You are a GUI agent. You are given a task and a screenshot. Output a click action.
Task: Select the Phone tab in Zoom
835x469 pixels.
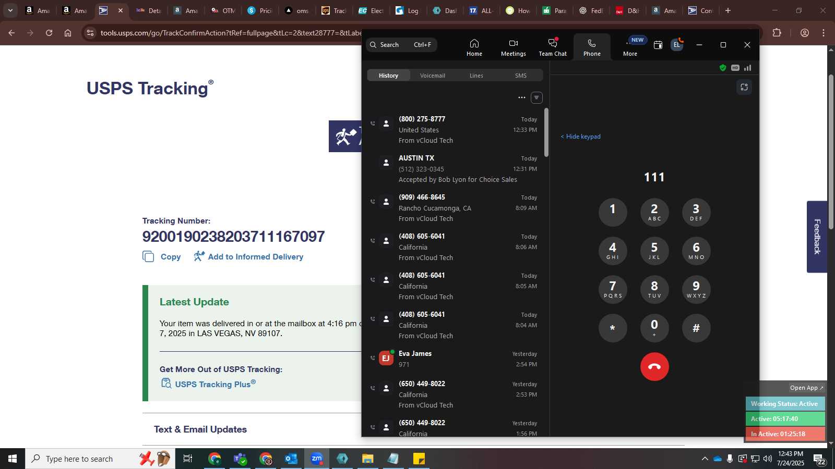(592, 47)
